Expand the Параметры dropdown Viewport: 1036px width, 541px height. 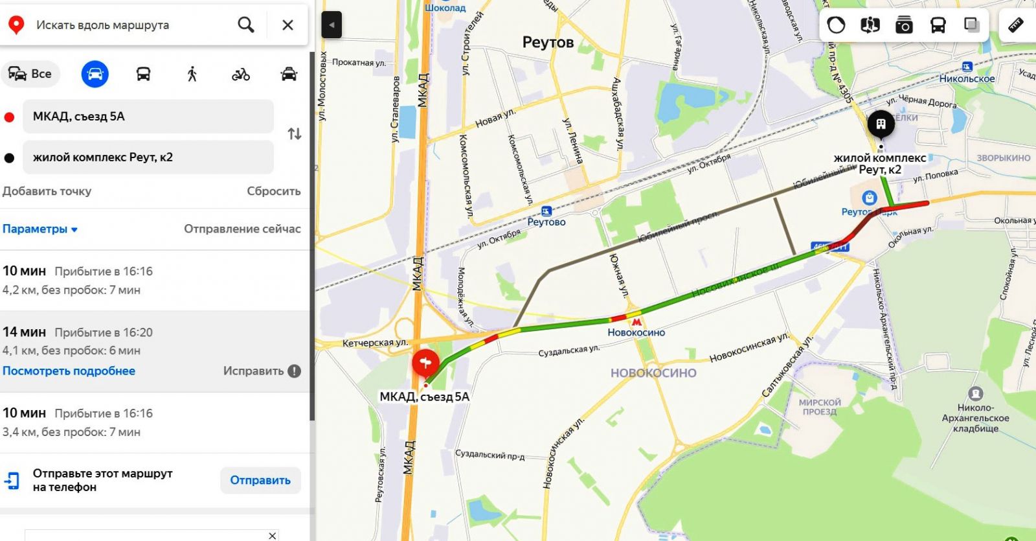coord(39,229)
